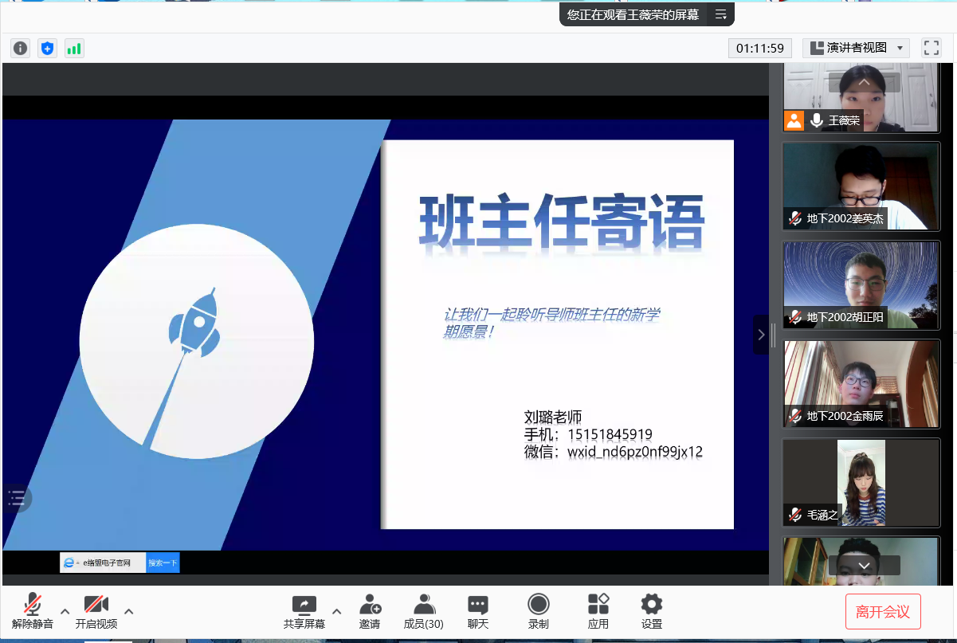Image resolution: width=957 pixels, height=643 pixels.
Task: Turn on video (开启视频)
Action: (x=96, y=611)
